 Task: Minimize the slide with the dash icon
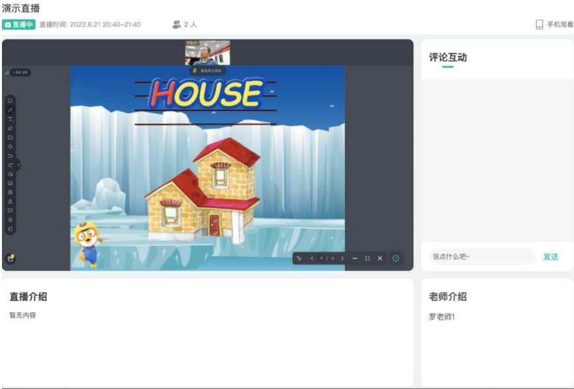coord(355,258)
